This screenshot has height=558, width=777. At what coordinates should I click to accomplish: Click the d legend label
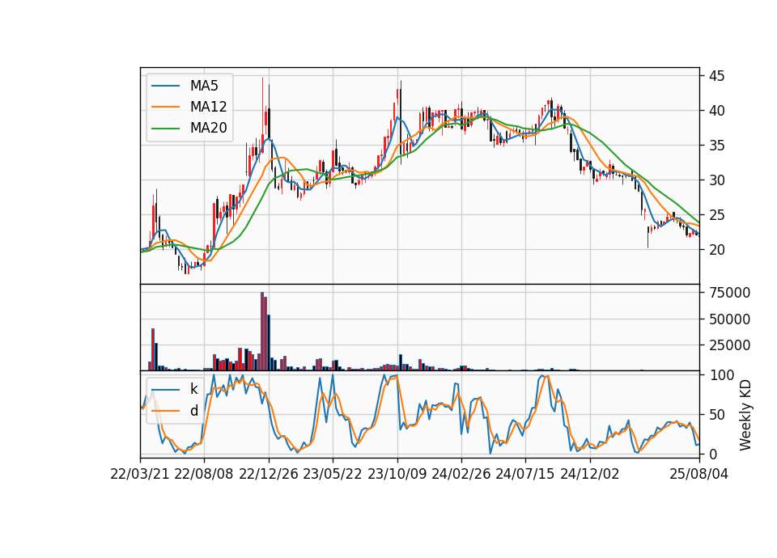tap(193, 411)
